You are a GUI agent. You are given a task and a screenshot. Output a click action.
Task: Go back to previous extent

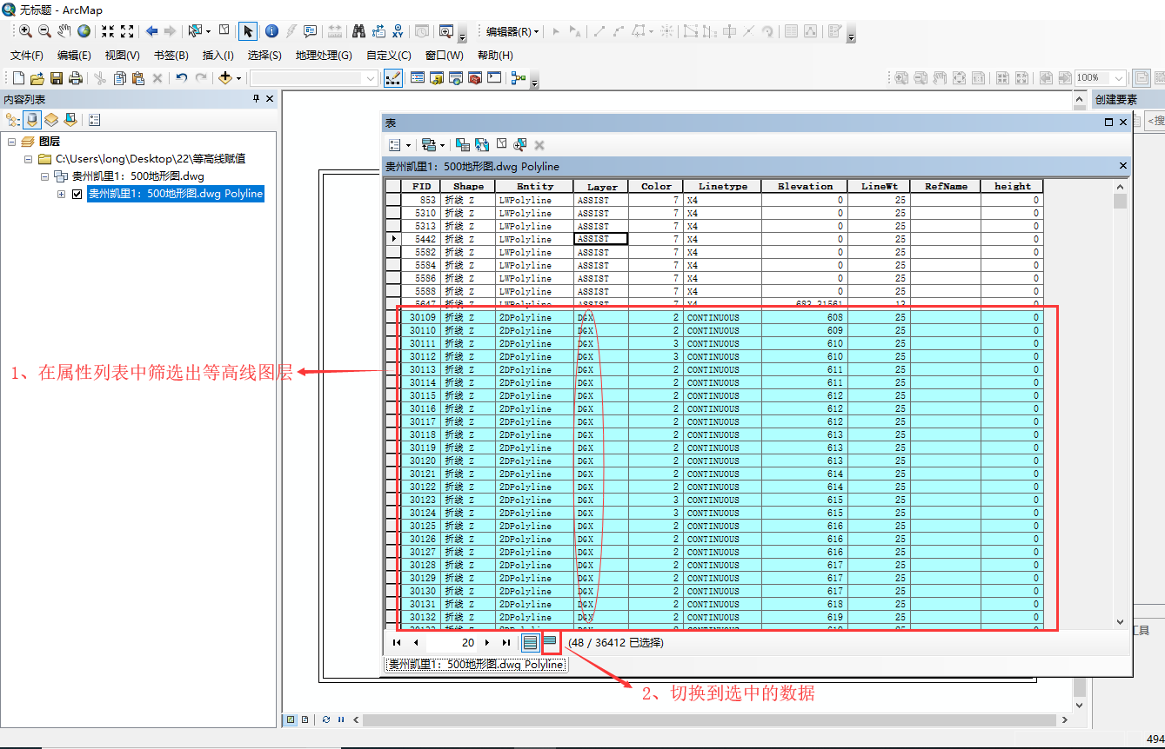point(151,31)
